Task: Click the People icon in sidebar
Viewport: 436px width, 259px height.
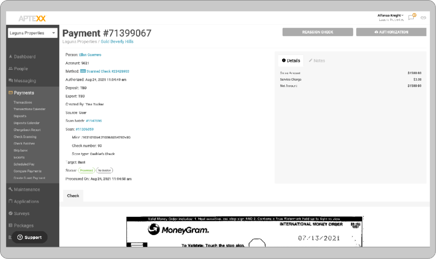Action: point(10,69)
